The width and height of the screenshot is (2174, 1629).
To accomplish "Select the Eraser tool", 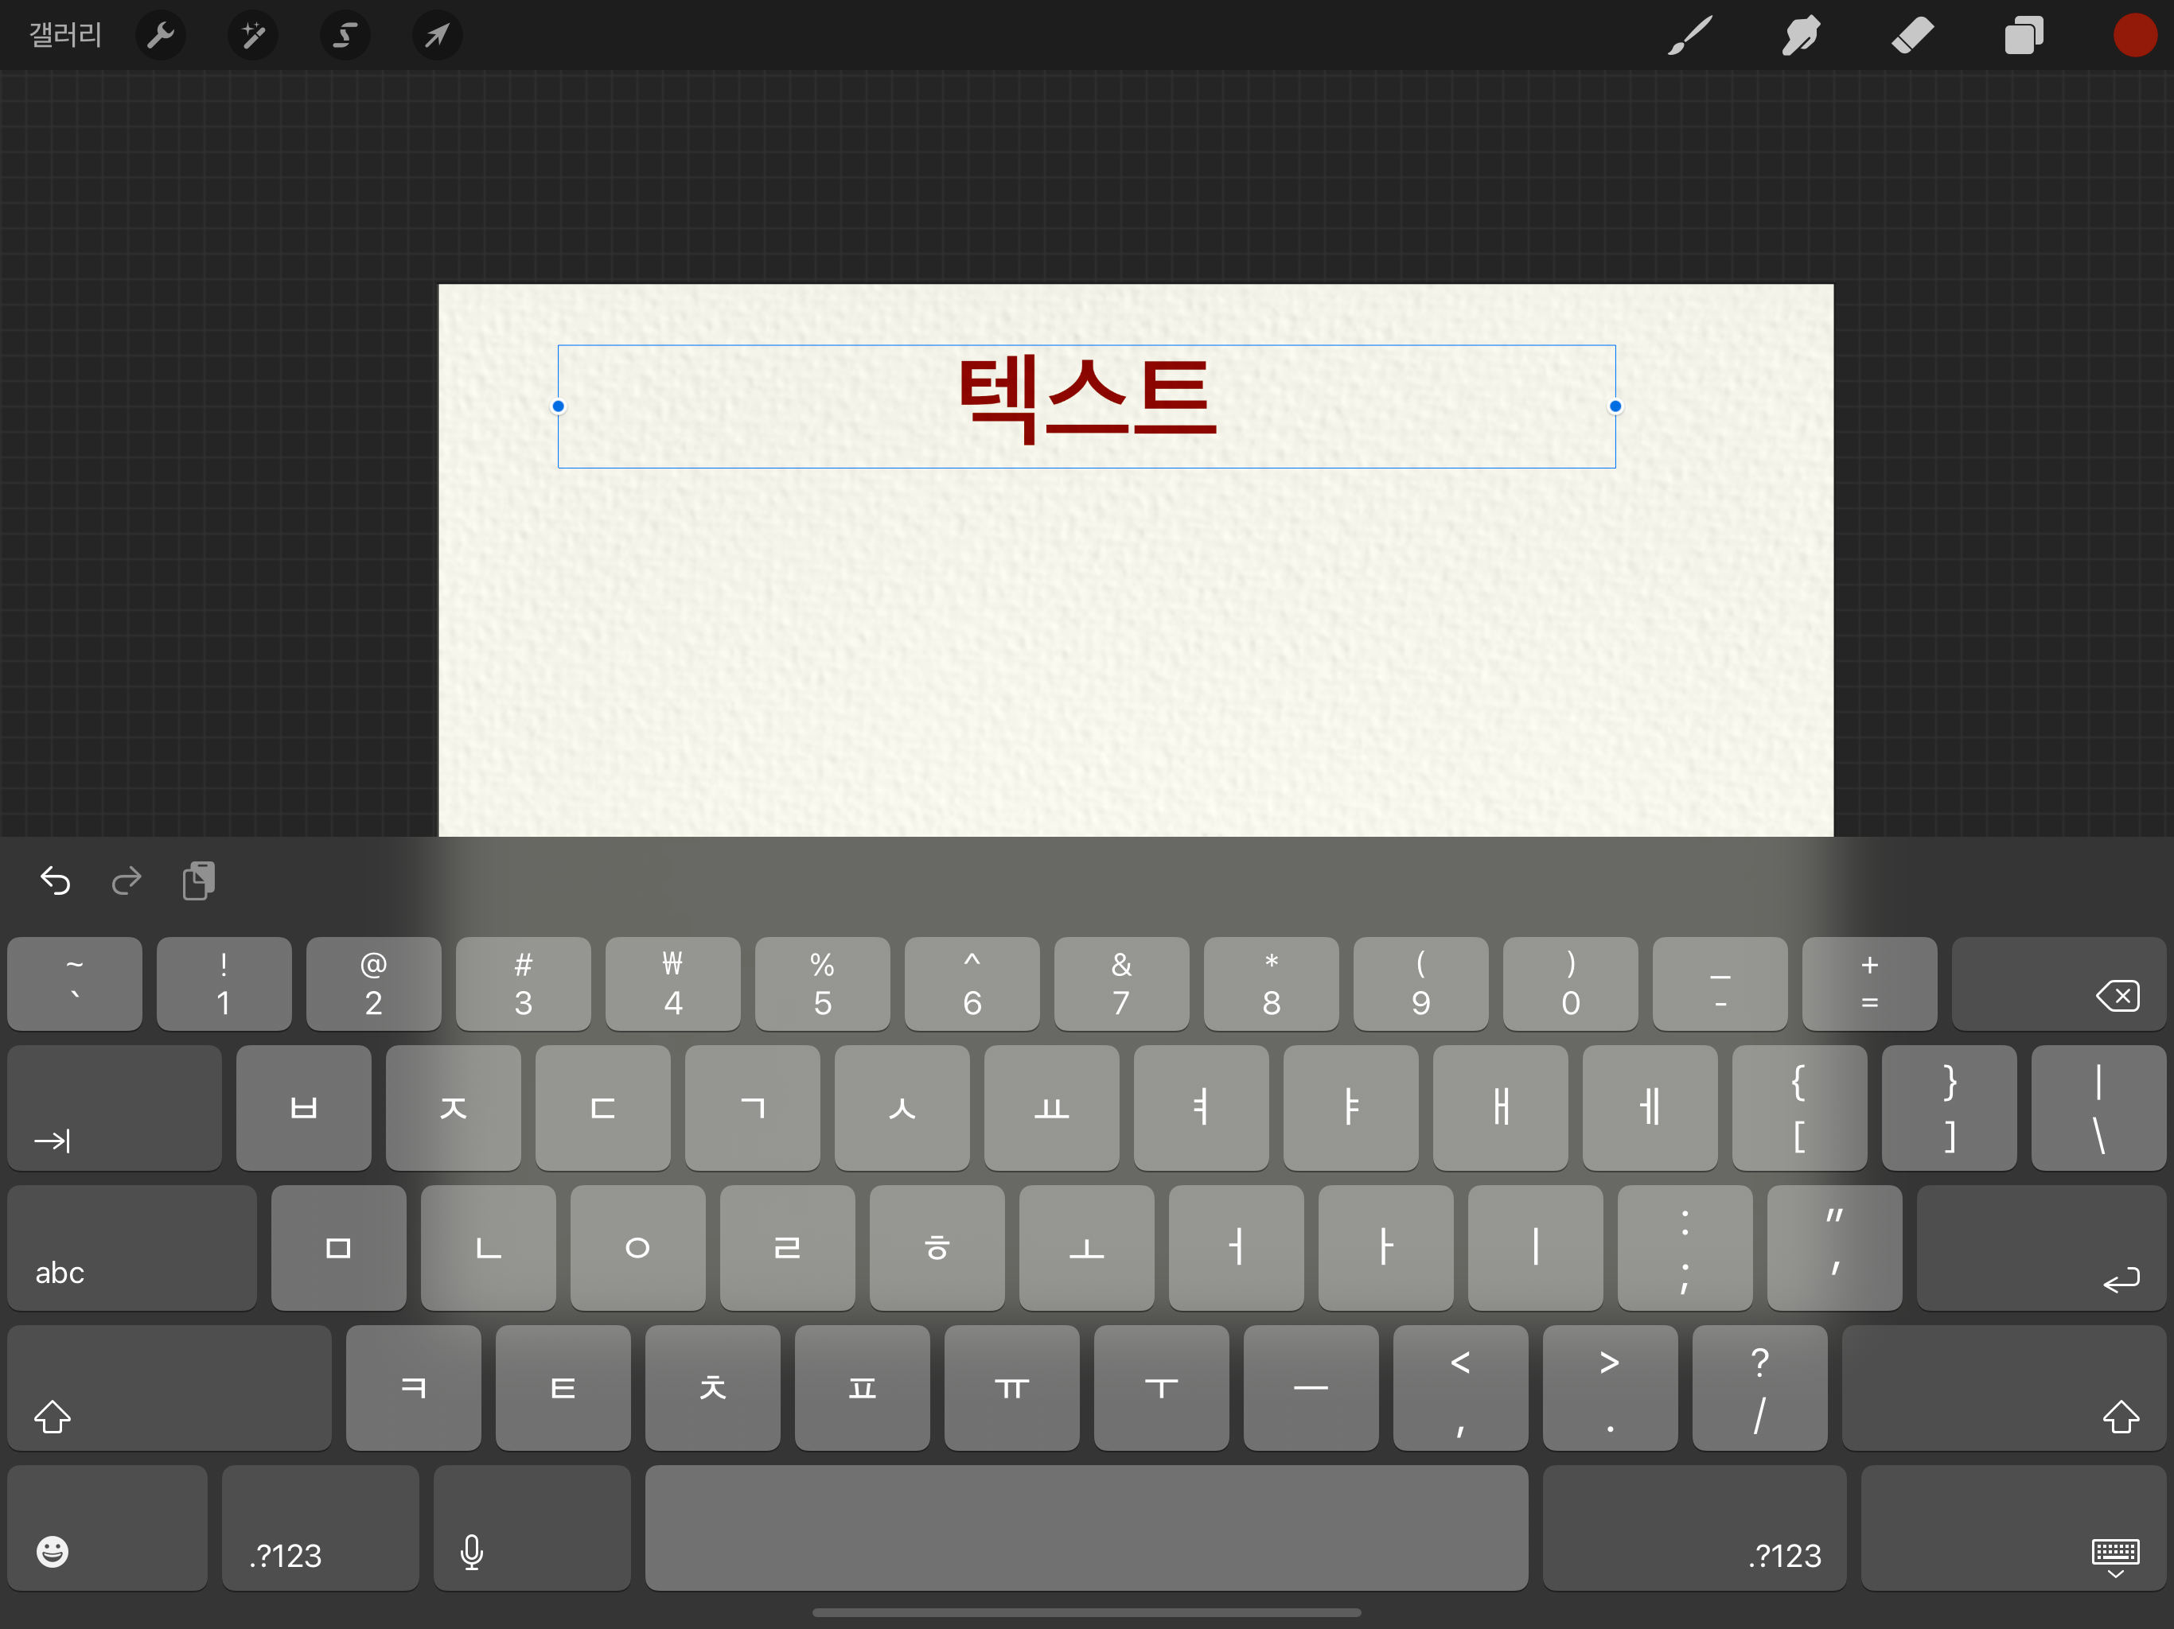I will [1911, 35].
